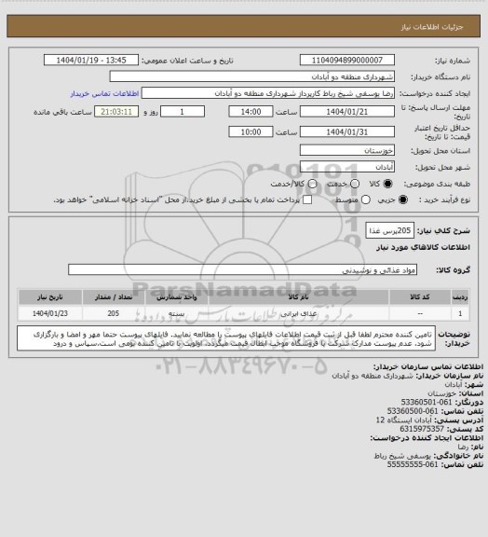This screenshot has width=488, height=537.
Task: Click the price validity time 10:00
Action: (x=251, y=131)
